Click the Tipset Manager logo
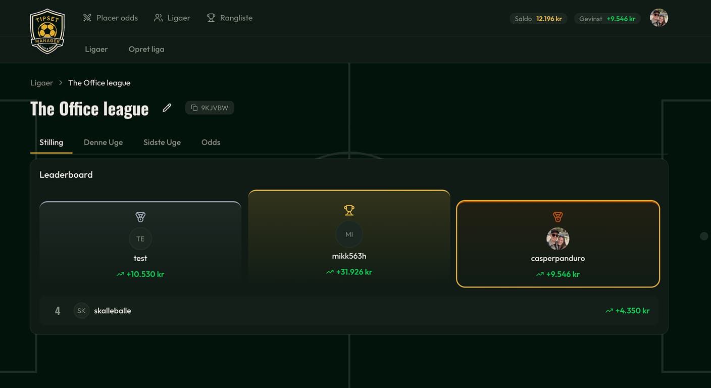The width and height of the screenshot is (711, 388). pos(47,31)
